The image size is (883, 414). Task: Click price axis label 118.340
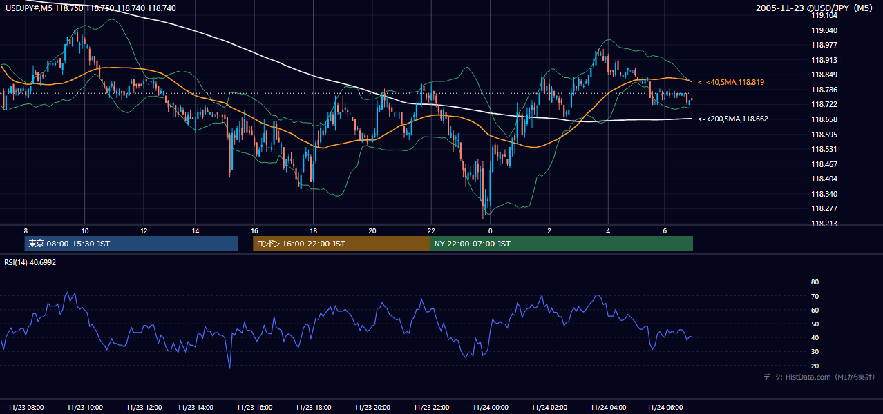tap(824, 194)
